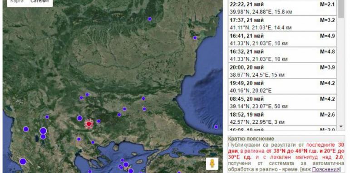Open Street View pegman icon
The image size is (350, 173).
tap(212, 164)
